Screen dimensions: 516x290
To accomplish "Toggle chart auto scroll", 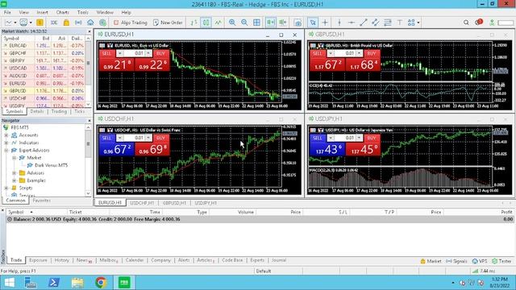I will [x=271, y=23].
